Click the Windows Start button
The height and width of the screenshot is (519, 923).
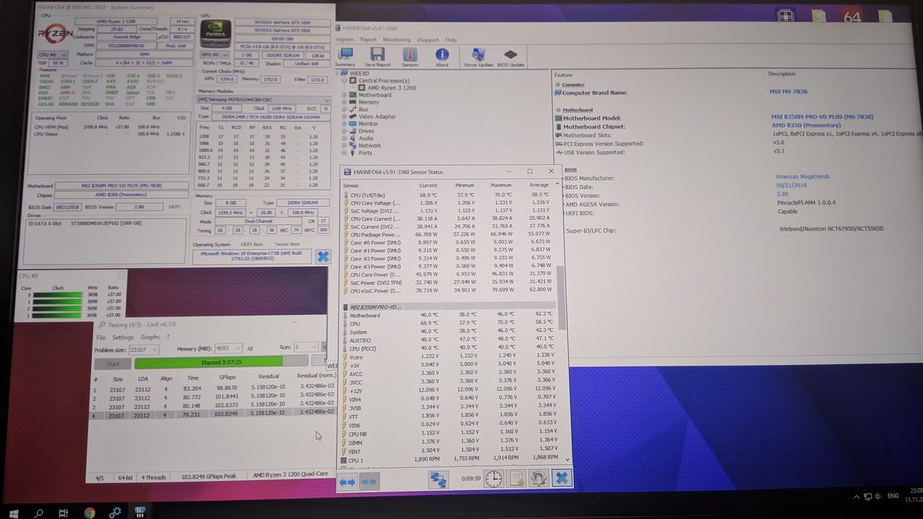coord(14,513)
